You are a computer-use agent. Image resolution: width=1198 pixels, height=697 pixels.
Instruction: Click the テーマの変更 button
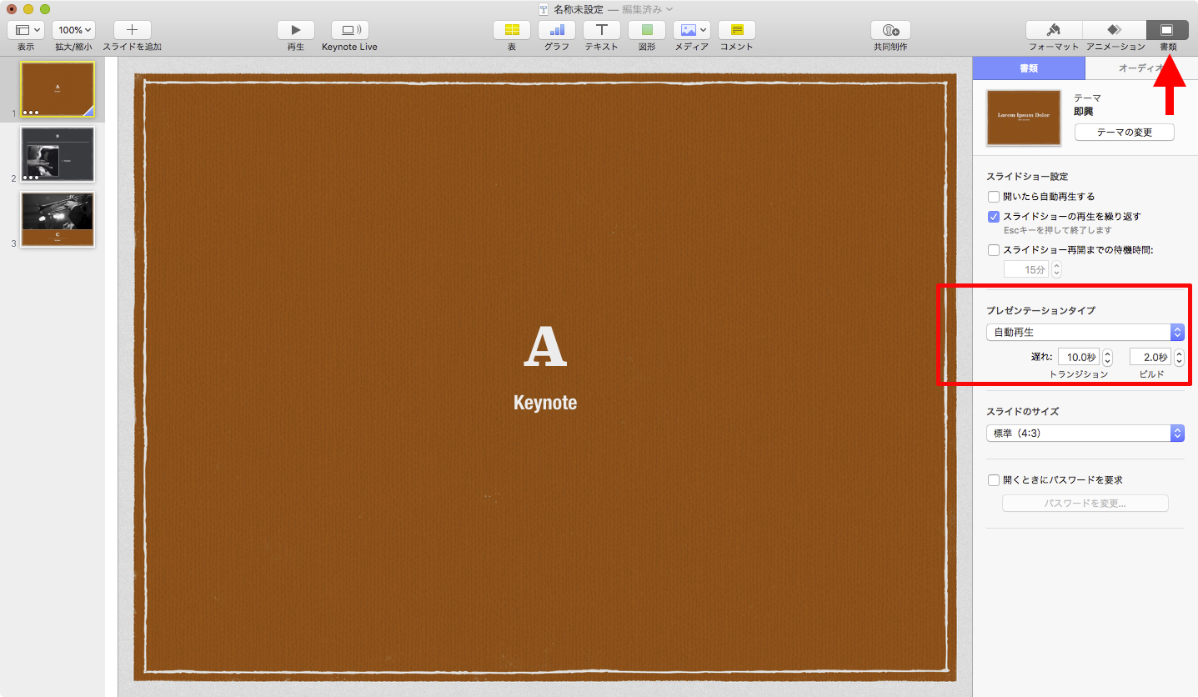click(1124, 133)
